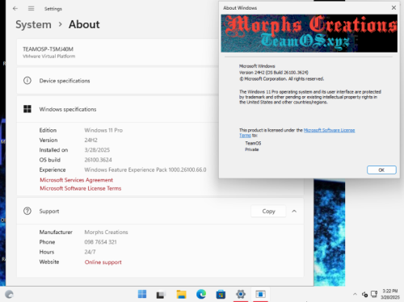Select the Morphs Creations manufacturer value

point(106,232)
